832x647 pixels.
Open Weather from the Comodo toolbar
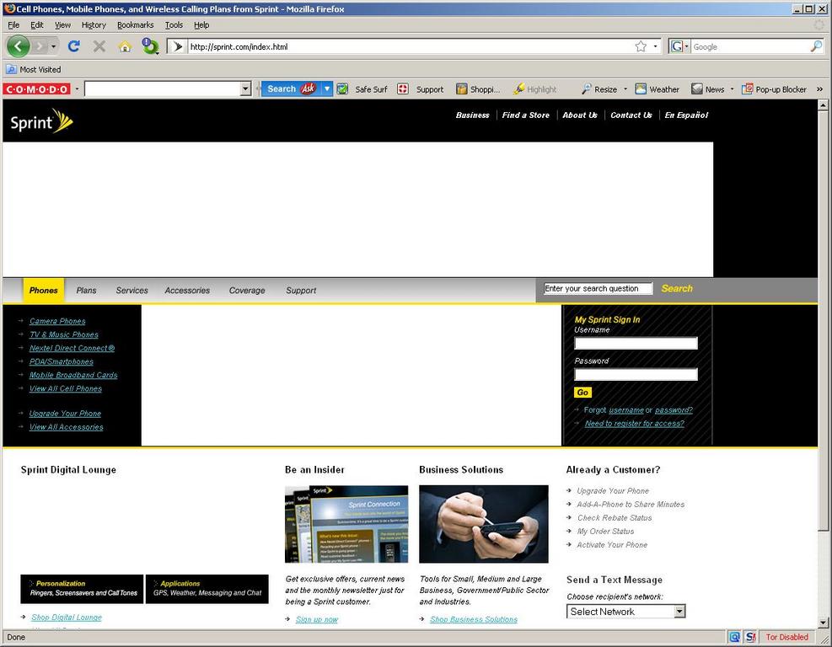point(657,89)
